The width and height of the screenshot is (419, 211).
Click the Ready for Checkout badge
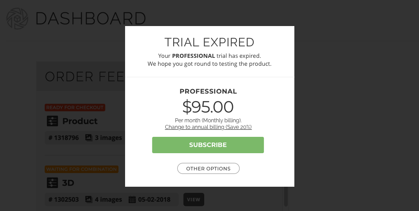pyautogui.click(x=75, y=108)
